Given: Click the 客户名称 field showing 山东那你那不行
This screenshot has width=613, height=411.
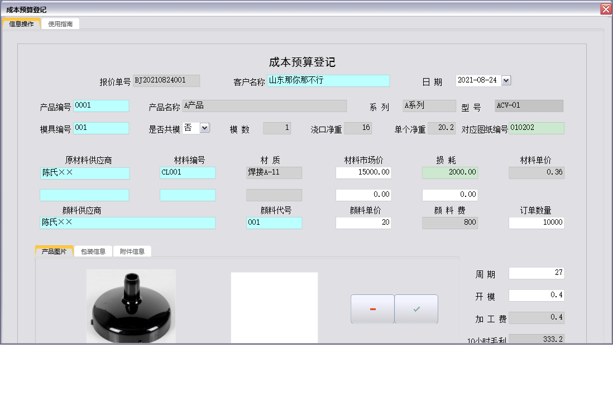Looking at the screenshot, I should [328, 81].
